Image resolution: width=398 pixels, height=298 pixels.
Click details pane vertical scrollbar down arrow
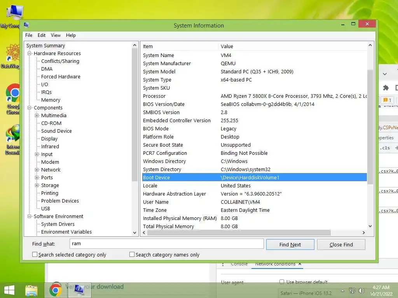click(x=370, y=226)
